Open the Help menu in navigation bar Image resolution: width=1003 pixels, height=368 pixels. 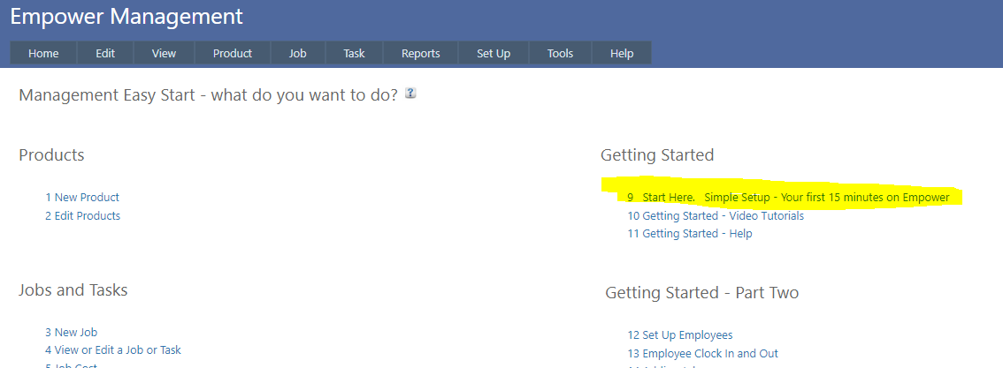(x=622, y=53)
